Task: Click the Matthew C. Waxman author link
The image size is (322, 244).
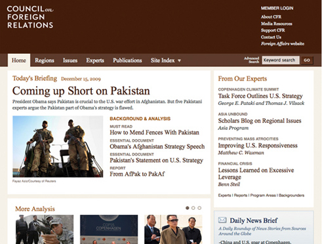Action: [x=241, y=153]
